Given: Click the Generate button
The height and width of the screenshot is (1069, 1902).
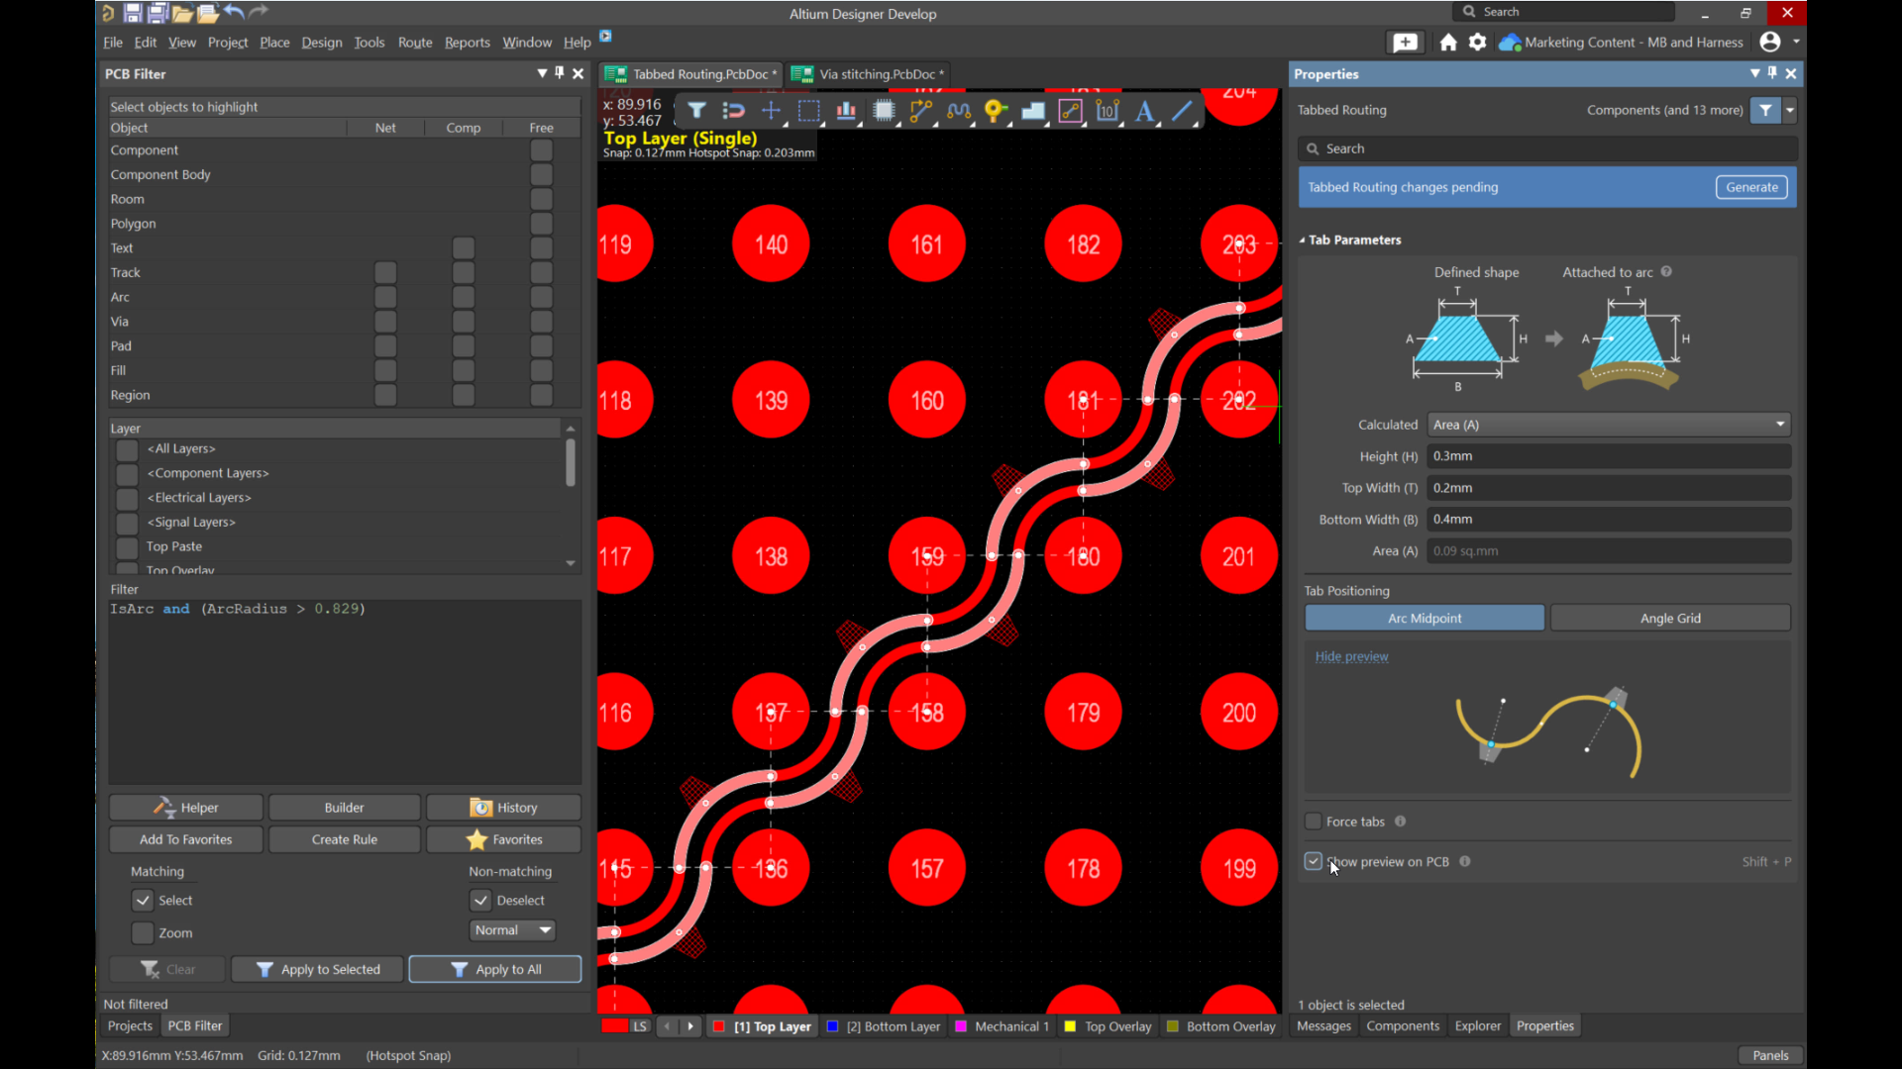Looking at the screenshot, I should tap(1751, 187).
